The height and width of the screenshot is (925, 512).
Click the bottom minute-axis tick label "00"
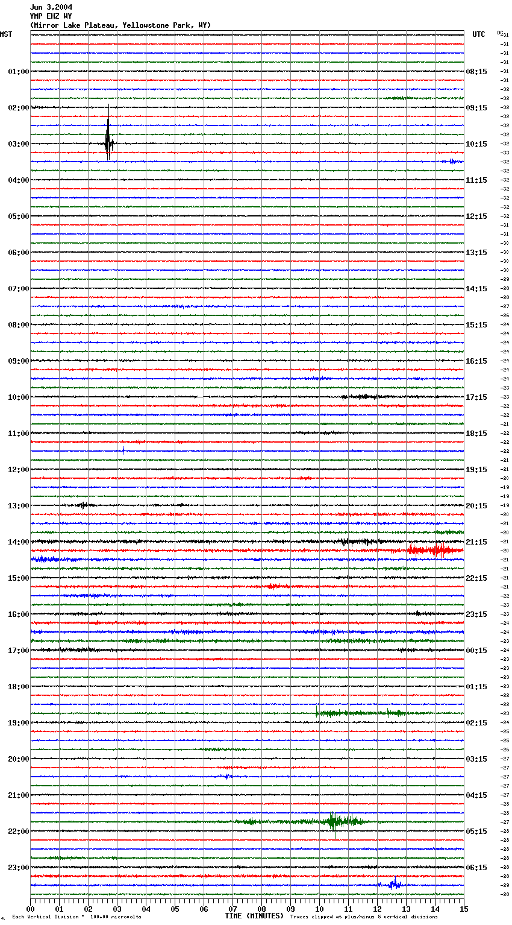coord(31,909)
